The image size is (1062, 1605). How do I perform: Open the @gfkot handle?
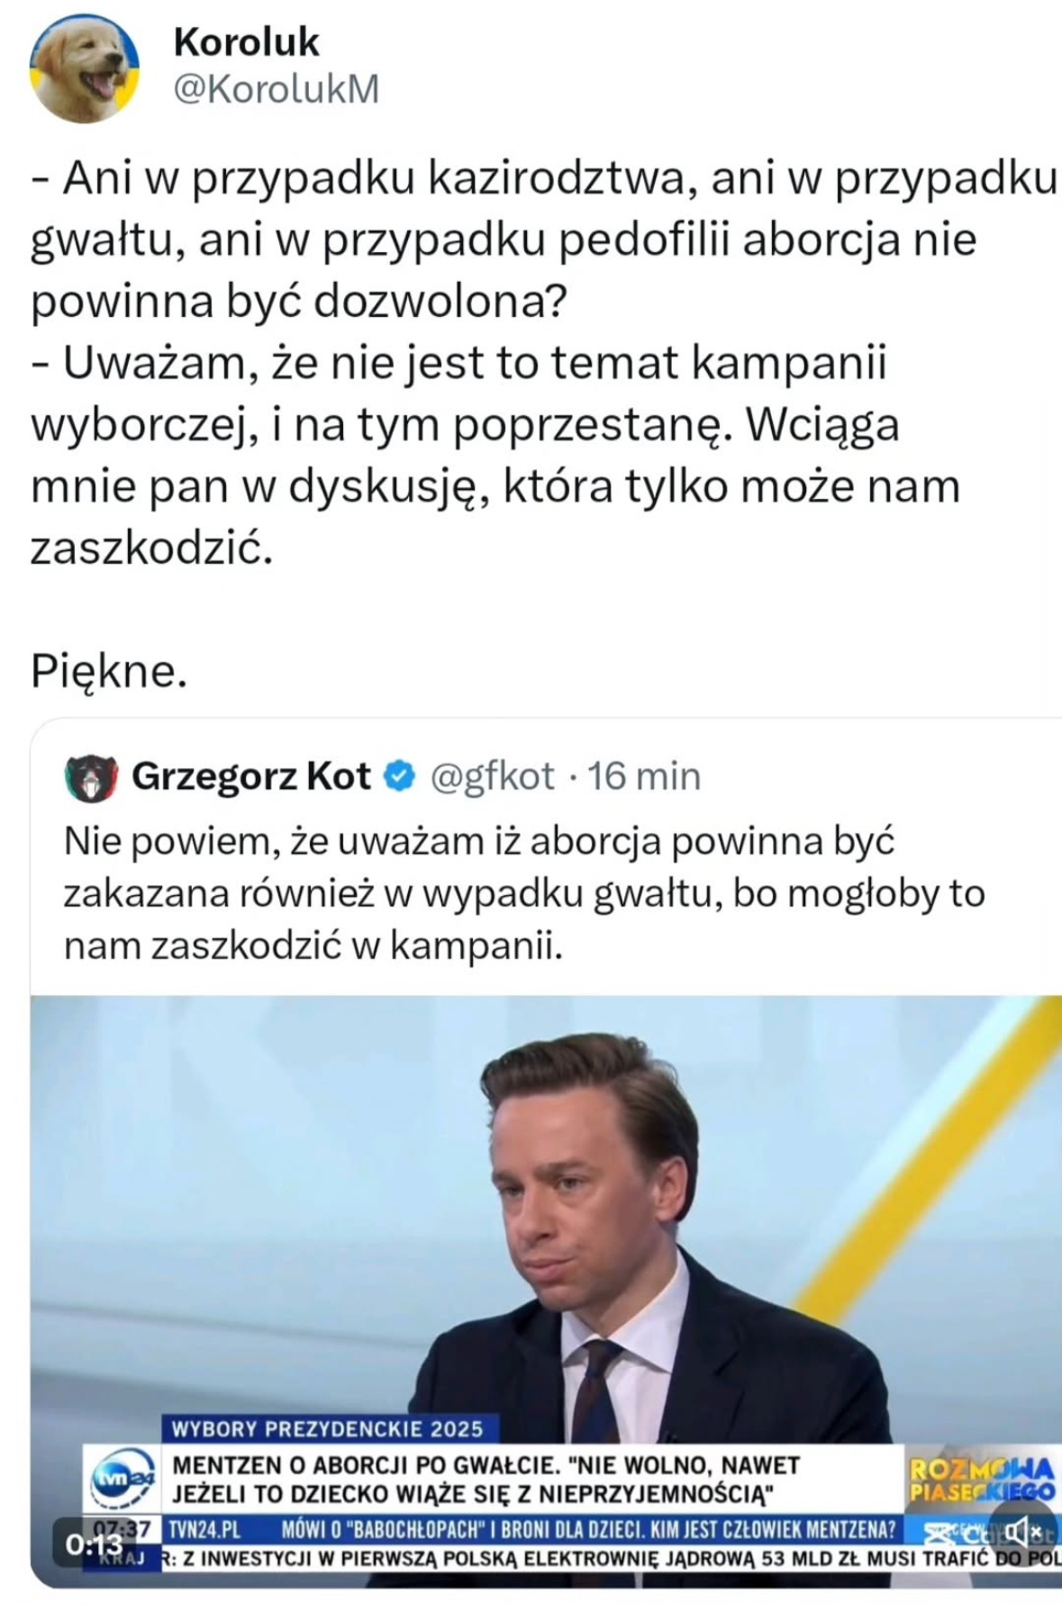click(x=492, y=776)
